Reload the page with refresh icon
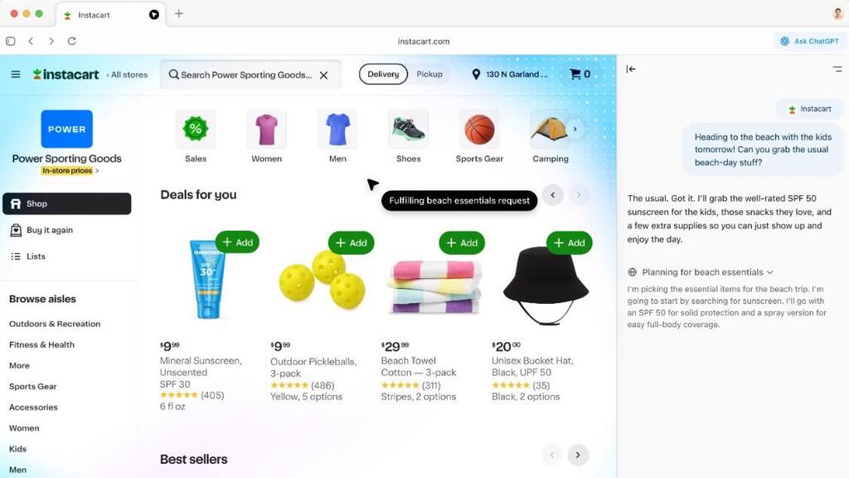This screenshot has height=478, width=849. point(71,41)
